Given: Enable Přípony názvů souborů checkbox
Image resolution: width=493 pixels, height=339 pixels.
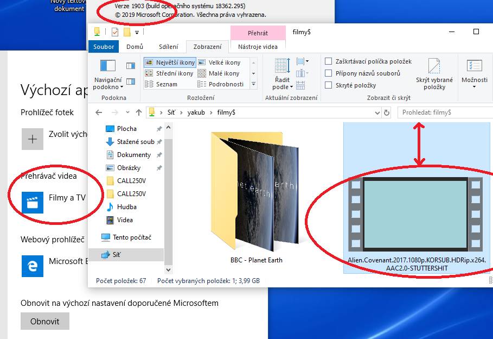Looking at the screenshot, I should [x=328, y=73].
